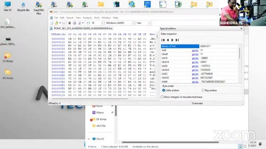This screenshot has width=266, height=149.
Task: Click the hex view horizontal scrollbar
Action: 90,99
